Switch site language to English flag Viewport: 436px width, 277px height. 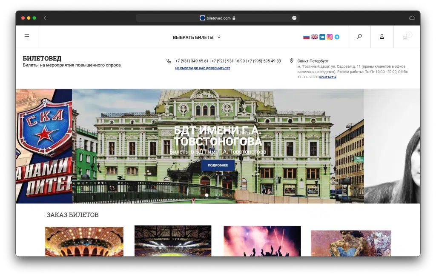[315, 37]
